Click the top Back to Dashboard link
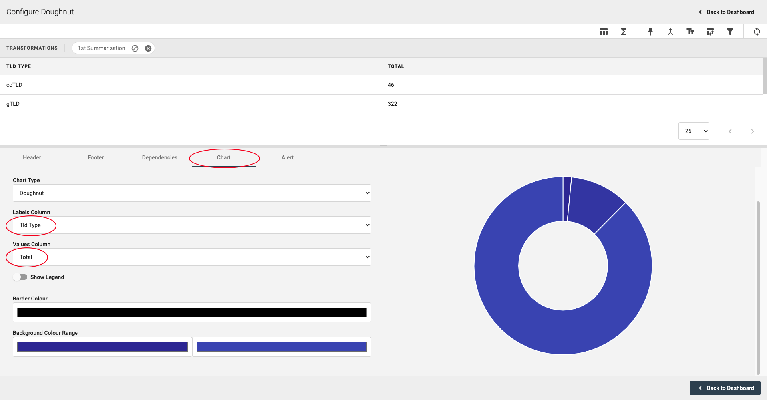 pos(727,12)
